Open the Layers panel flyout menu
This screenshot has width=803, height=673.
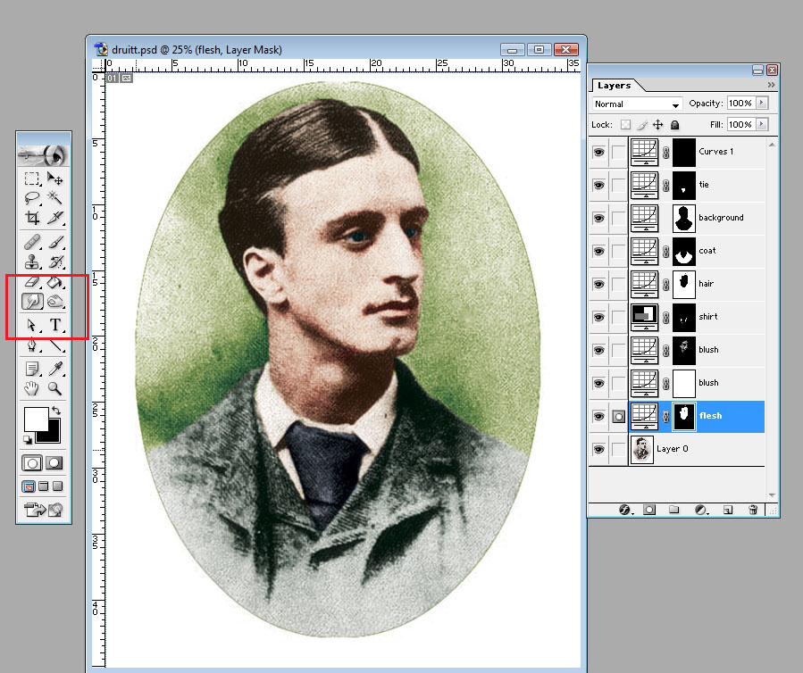click(x=771, y=86)
